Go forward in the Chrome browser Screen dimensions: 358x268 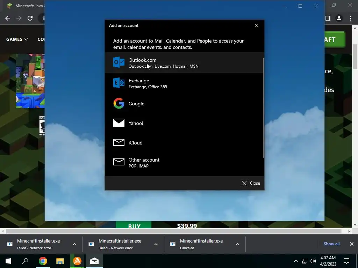click(19, 18)
